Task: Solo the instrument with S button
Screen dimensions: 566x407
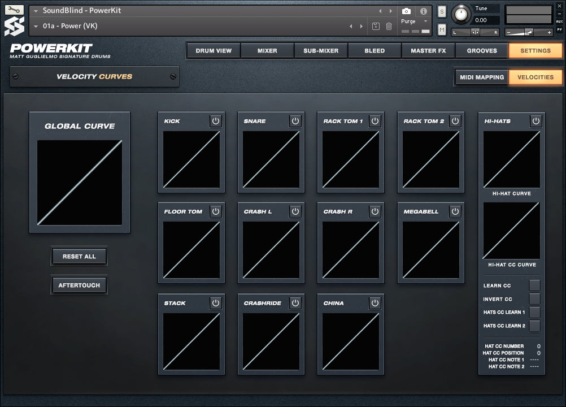Action: point(442,11)
